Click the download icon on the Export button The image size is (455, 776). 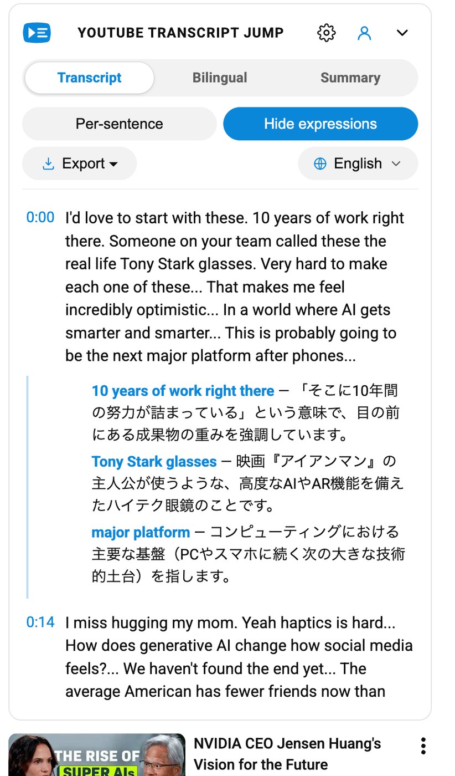click(x=49, y=164)
